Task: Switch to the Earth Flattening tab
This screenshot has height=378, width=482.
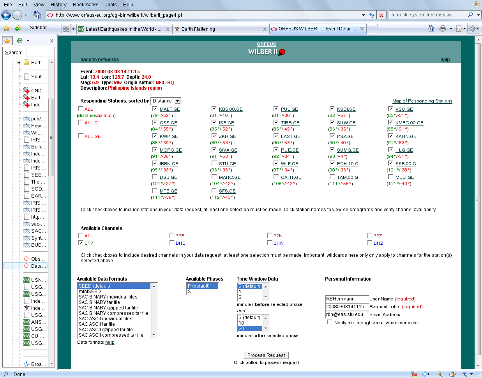Action: click(x=221, y=29)
